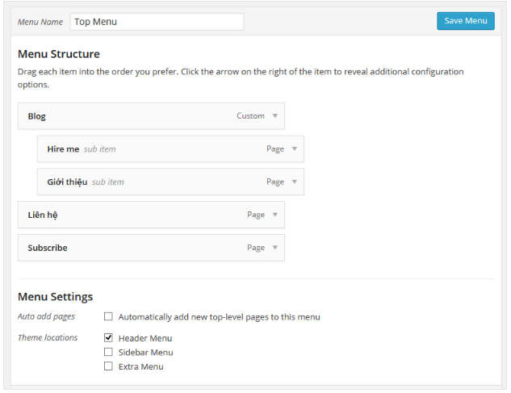The width and height of the screenshot is (511, 393).
Task: Uncheck the Header Menu checkbox
Action: point(108,338)
